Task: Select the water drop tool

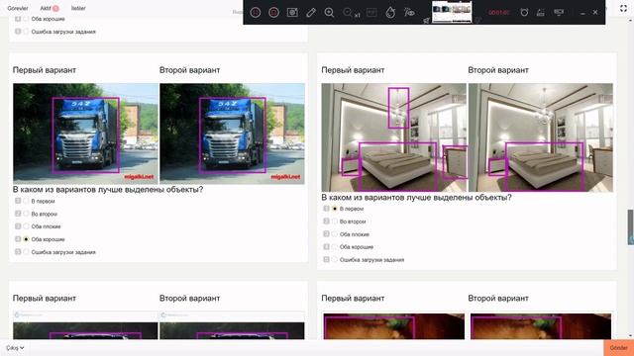Action: [390, 13]
